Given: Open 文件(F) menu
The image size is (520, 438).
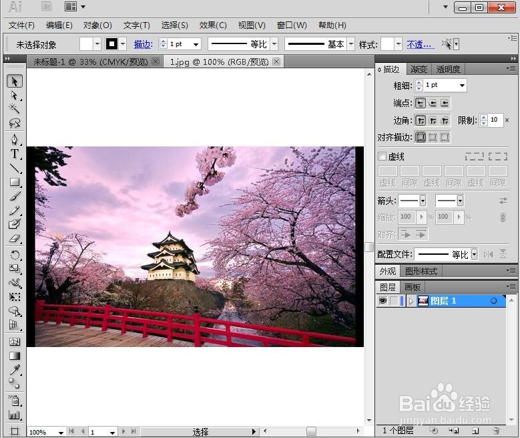Looking at the screenshot, I should click(21, 25).
